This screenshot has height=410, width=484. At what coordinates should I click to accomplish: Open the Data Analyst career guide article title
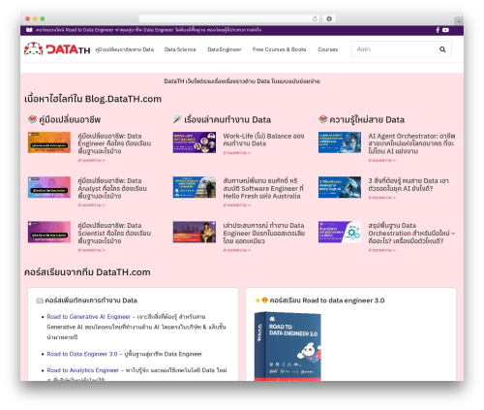coord(112,188)
